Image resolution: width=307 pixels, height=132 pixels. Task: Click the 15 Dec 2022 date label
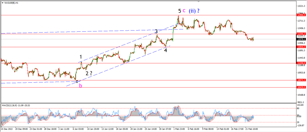coord(7,129)
